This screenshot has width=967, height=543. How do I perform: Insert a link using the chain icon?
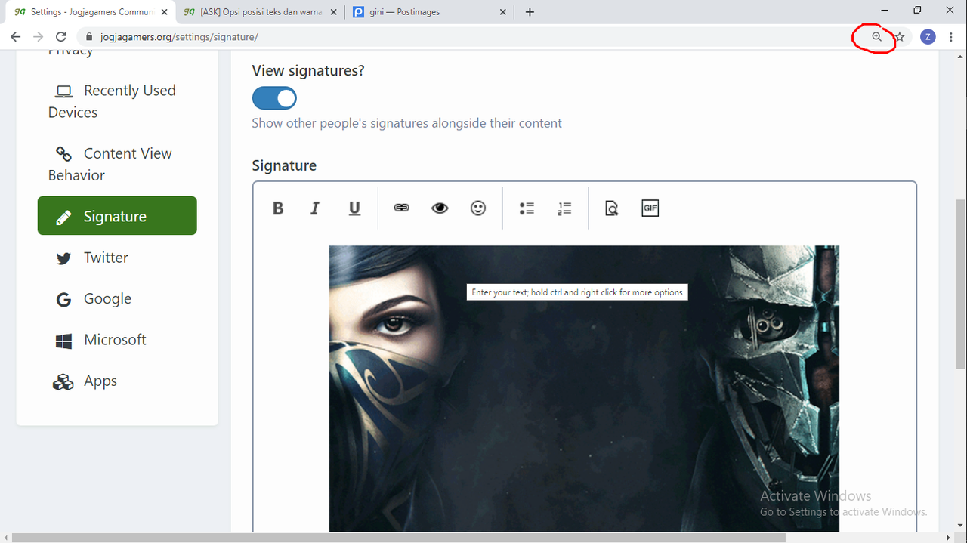pyautogui.click(x=402, y=208)
